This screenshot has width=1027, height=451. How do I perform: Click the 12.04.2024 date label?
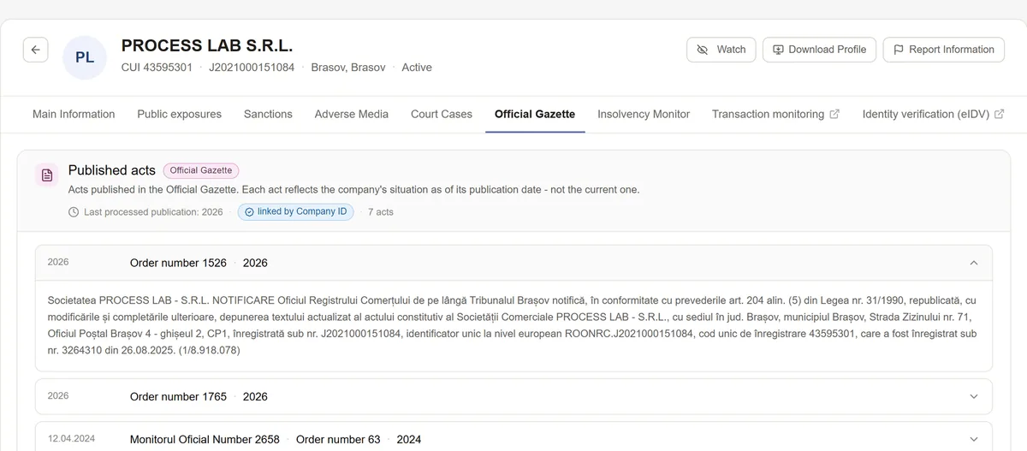tap(72, 438)
